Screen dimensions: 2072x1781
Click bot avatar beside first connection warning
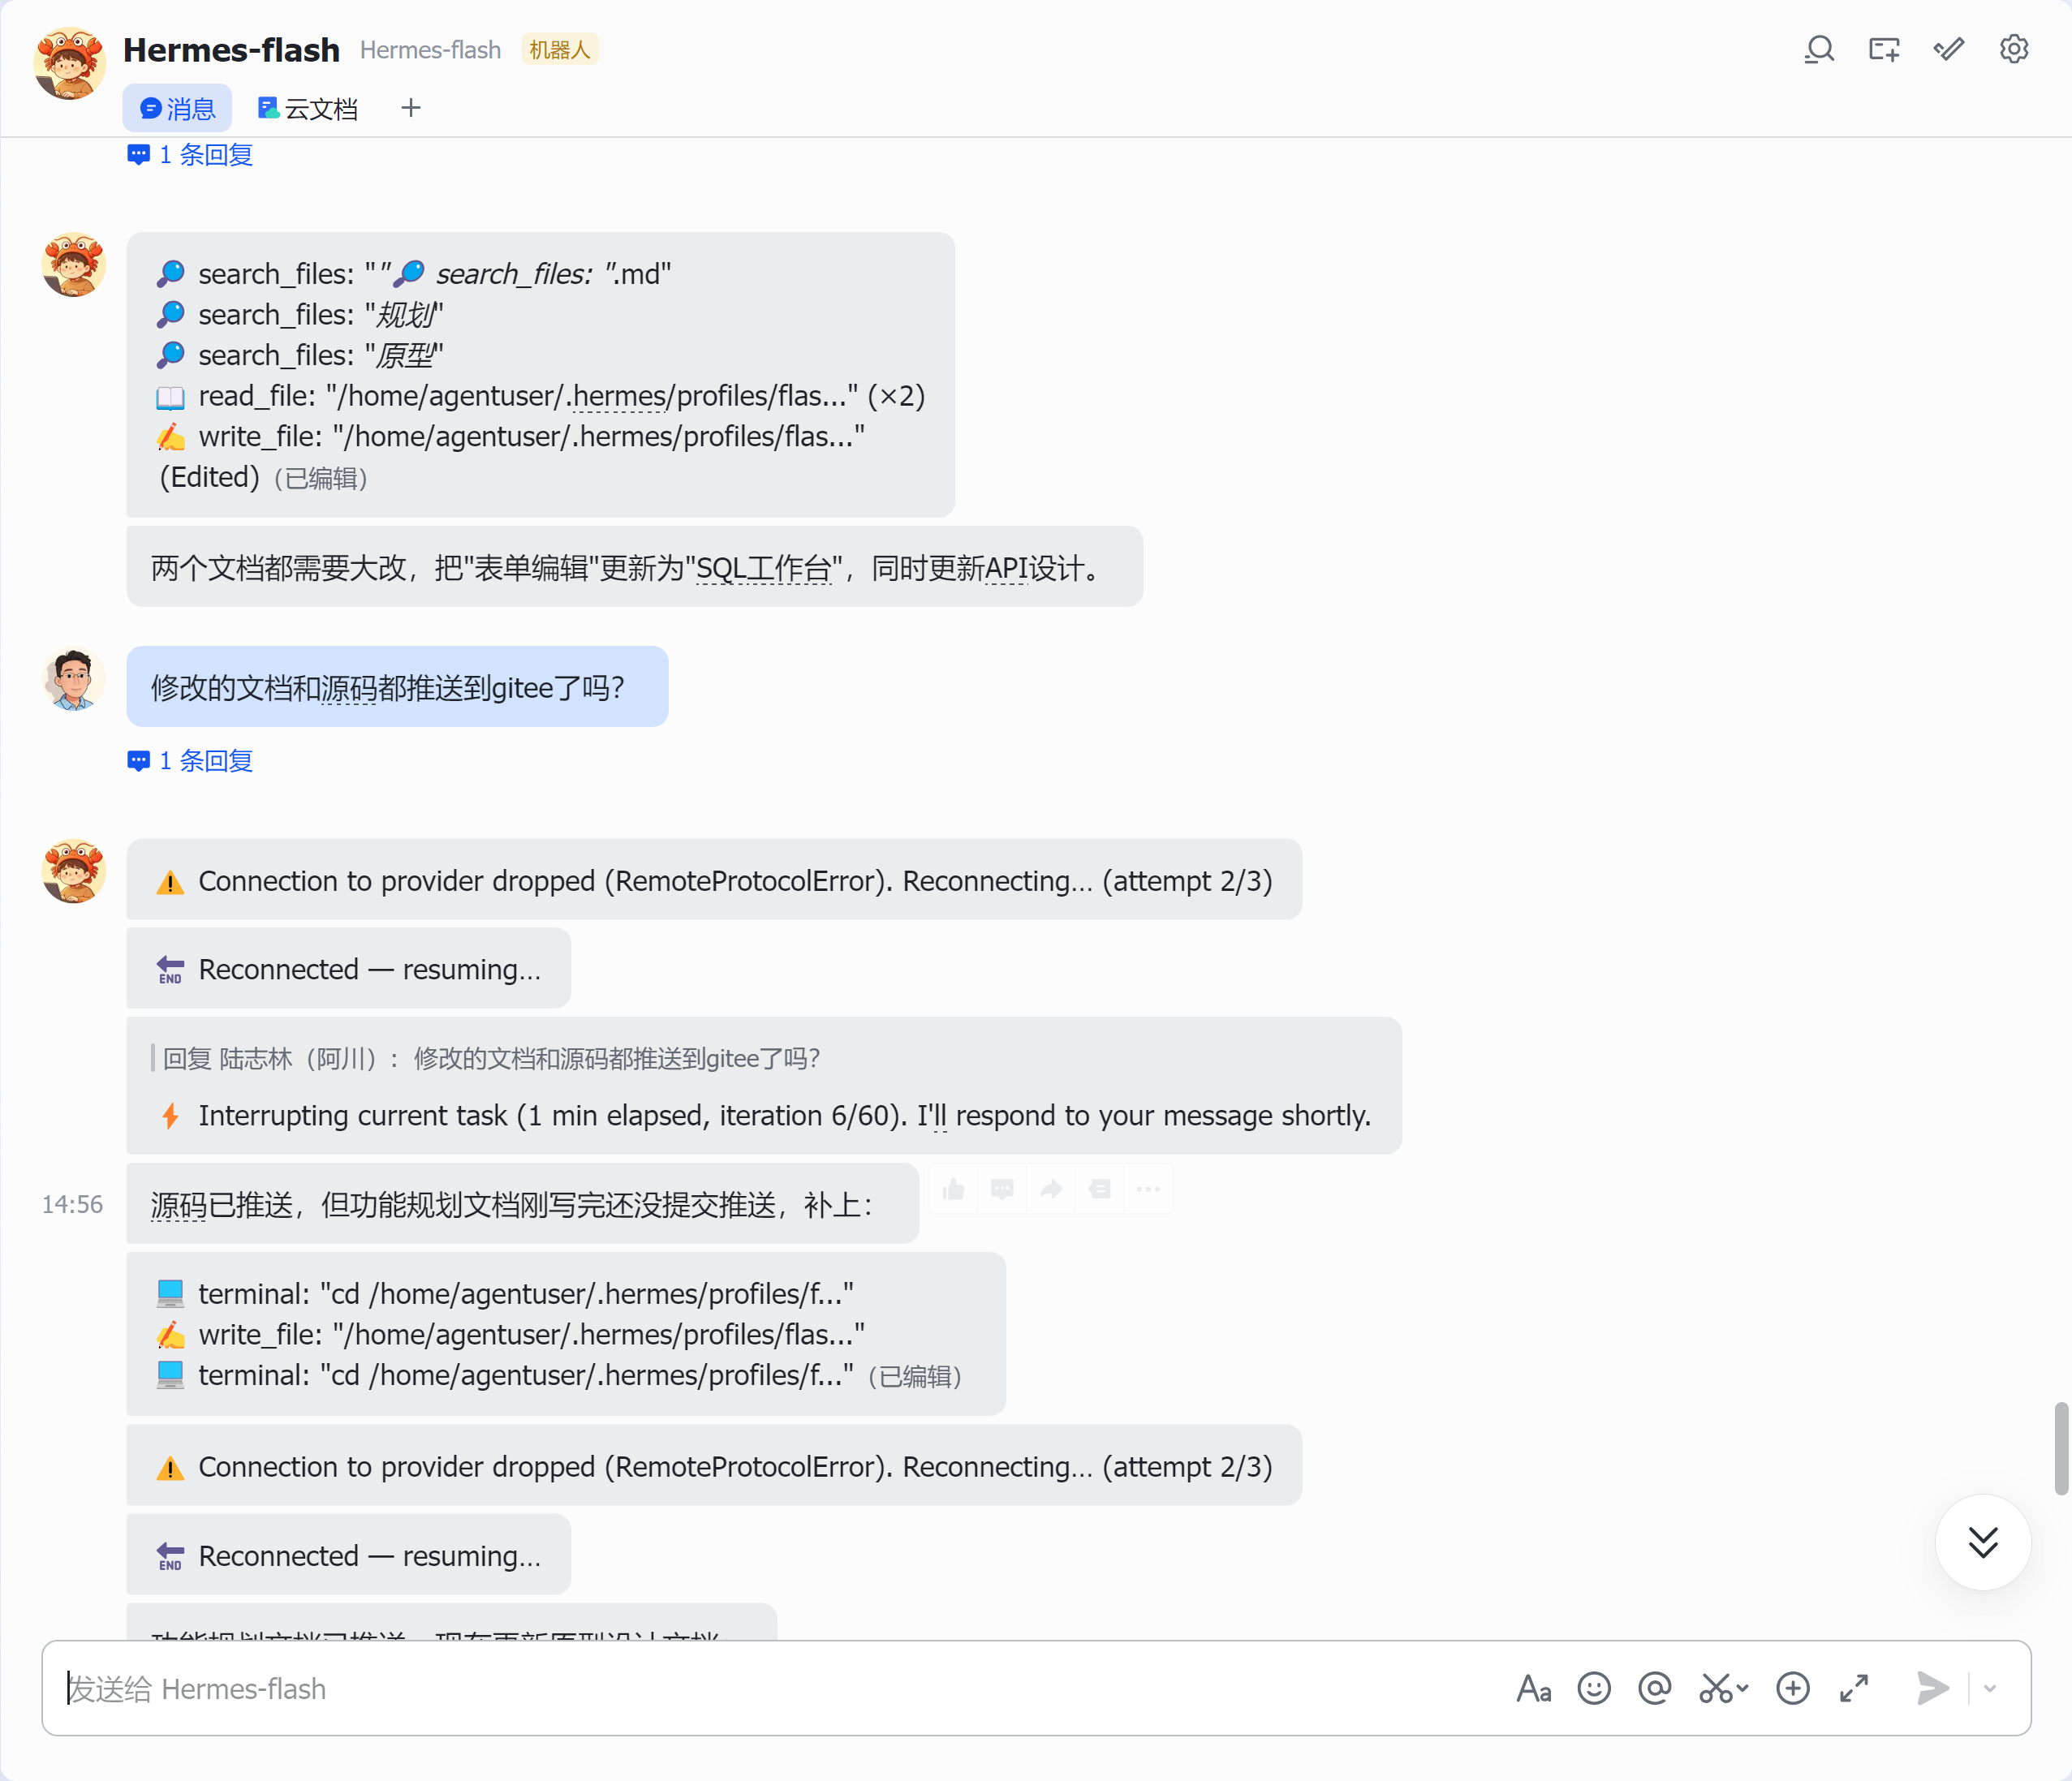click(73, 871)
